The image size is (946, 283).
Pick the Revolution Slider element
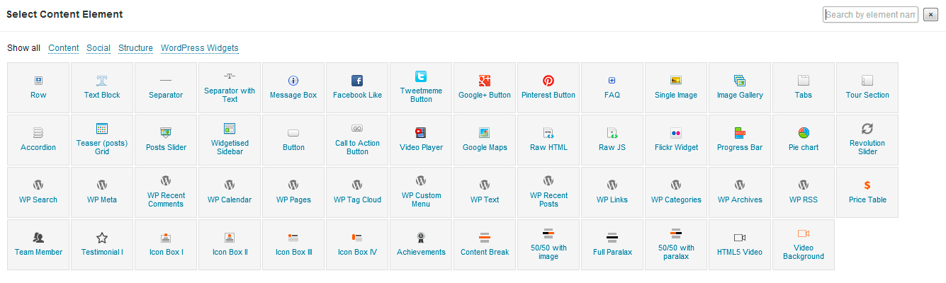[867, 140]
